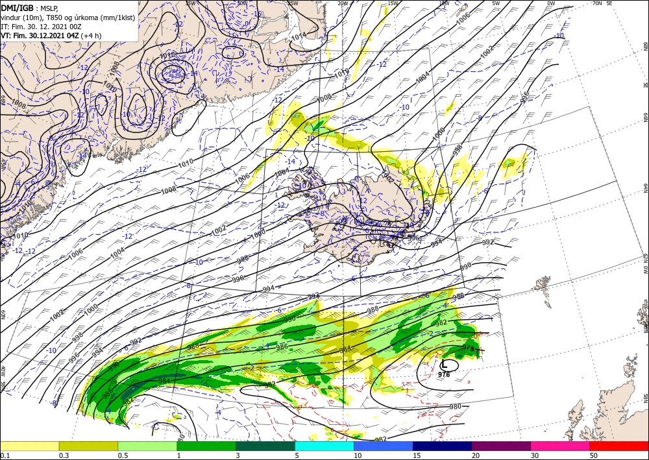Click the '976' pressure label under L
The image size is (649, 460).
pyautogui.click(x=444, y=374)
